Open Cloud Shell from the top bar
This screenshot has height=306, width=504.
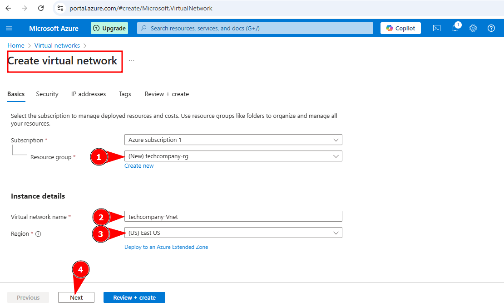(437, 28)
